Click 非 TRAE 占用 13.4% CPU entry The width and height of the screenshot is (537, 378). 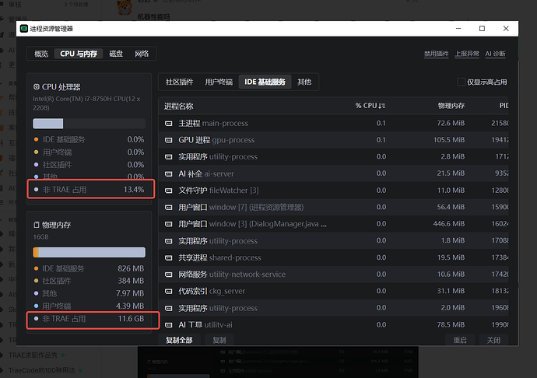tap(89, 190)
